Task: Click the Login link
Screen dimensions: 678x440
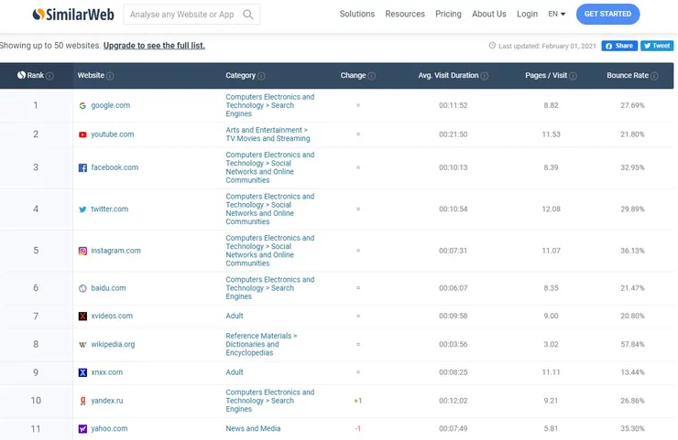Action: pyautogui.click(x=527, y=15)
